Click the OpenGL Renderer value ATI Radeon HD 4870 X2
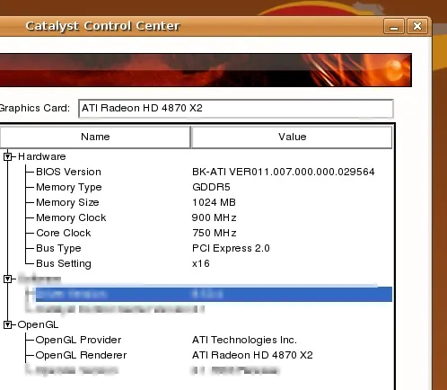This screenshot has height=390, width=447. (x=252, y=355)
